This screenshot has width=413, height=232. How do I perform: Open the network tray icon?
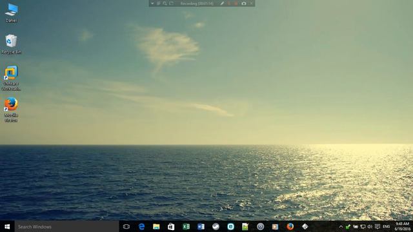tap(363, 226)
